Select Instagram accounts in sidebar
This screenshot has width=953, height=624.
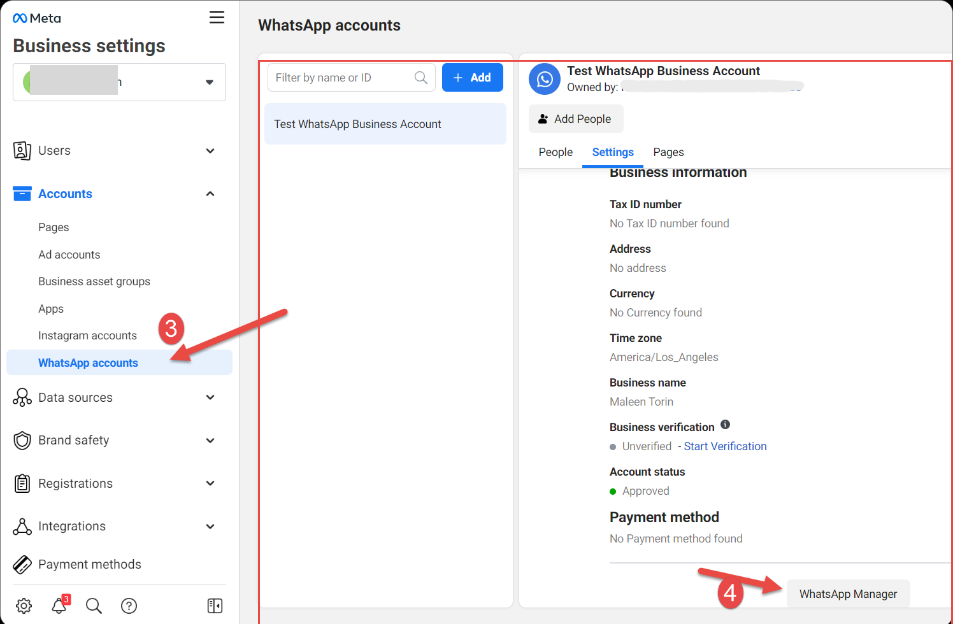[x=87, y=336]
